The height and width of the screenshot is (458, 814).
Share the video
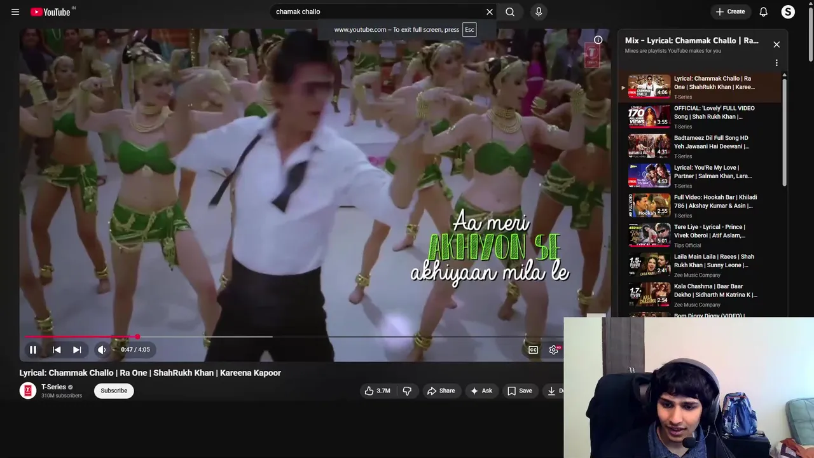point(441,391)
